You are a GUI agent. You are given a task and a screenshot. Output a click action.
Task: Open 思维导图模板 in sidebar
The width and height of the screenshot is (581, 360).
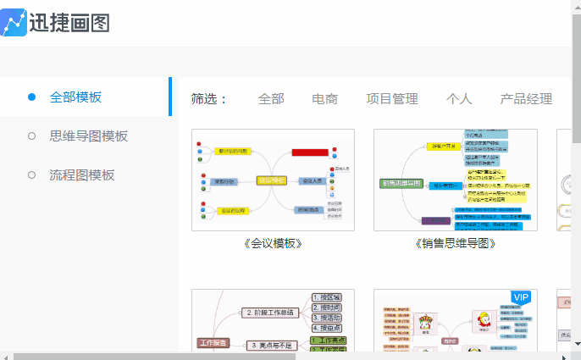[x=89, y=136]
